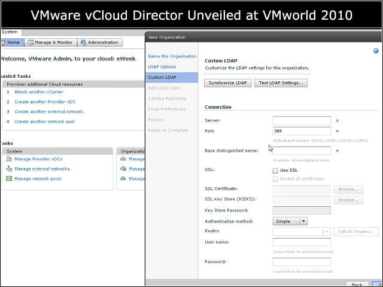
Task: Open Create another Provider vDC link
Action: (45, 102)
